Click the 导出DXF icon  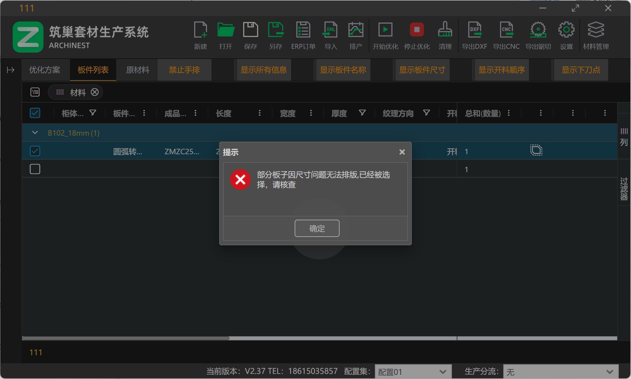click(x=474, y=35)
